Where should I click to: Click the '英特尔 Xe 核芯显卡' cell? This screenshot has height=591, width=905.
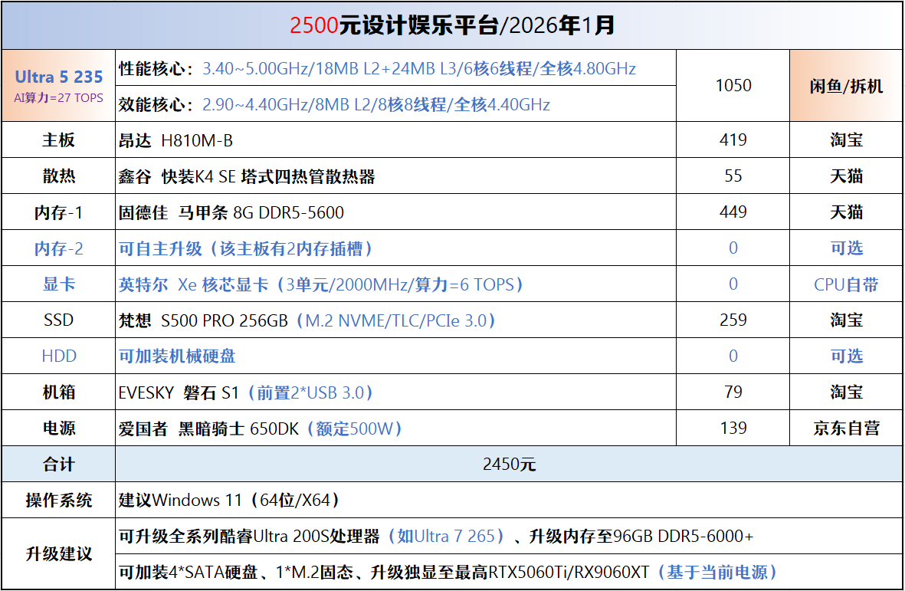pos(395,284)
